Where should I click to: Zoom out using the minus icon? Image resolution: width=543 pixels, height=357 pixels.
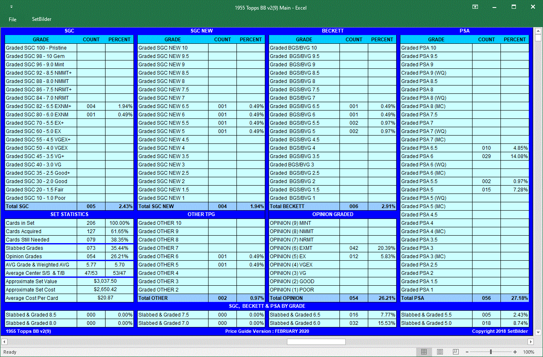coord(468,352)
